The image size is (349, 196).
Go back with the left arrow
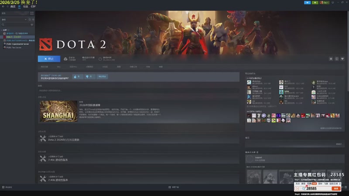3,7
